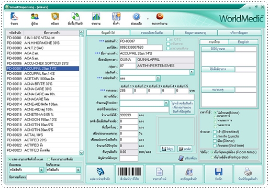Click the product list scroll down arrow

click(x=81, y=153)
